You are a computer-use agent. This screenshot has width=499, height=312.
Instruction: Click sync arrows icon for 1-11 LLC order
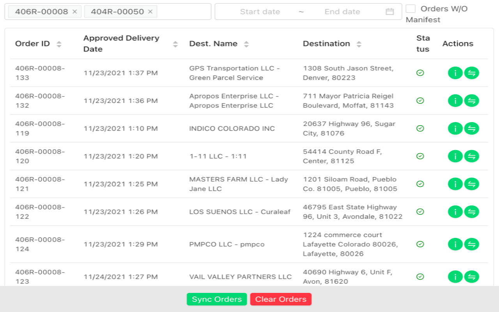click(471, 156)
